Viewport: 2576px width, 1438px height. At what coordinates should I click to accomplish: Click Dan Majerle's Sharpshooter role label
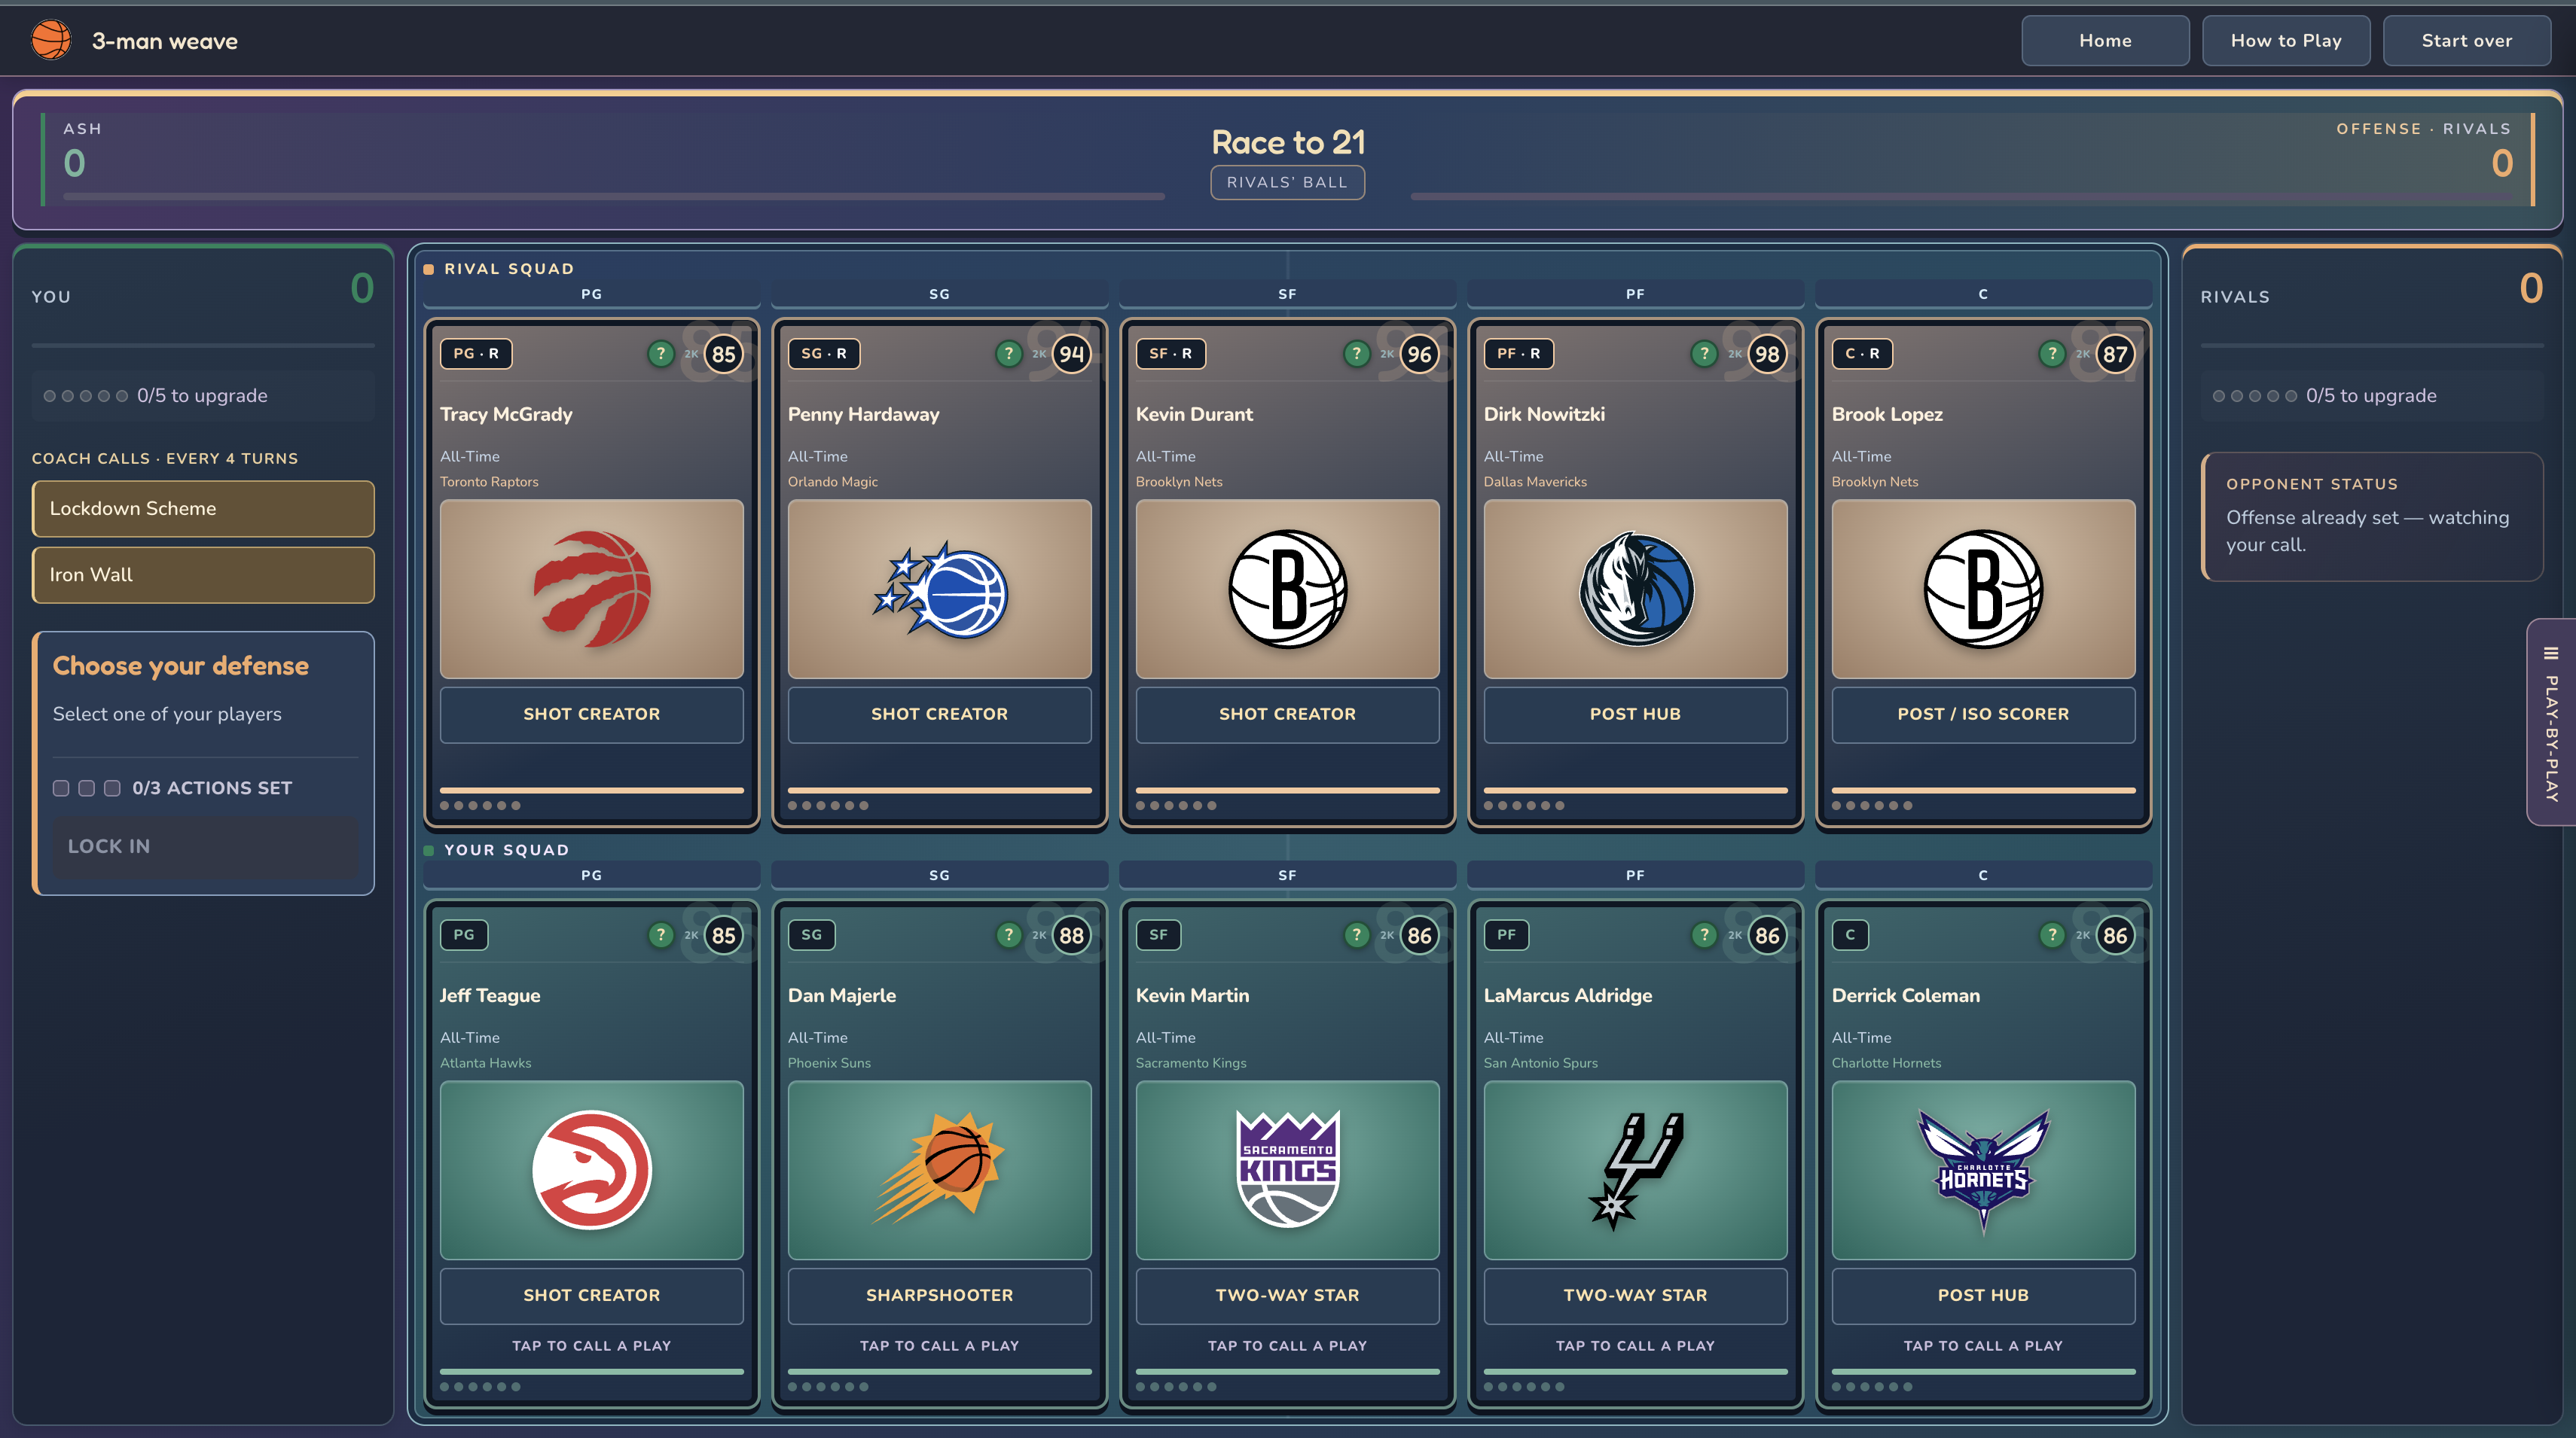tap(940, 1296)
